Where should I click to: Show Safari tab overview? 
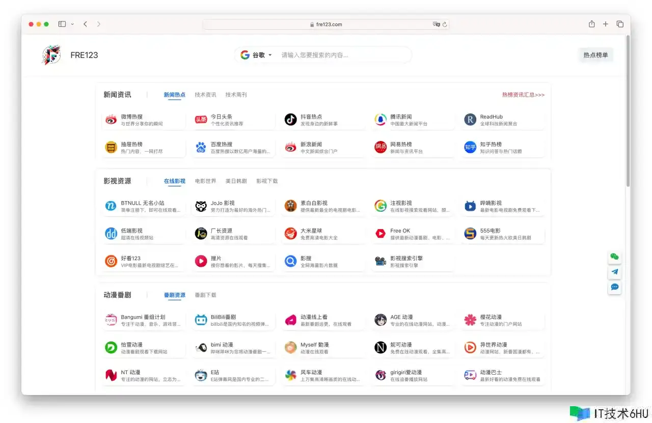[620, 24]
